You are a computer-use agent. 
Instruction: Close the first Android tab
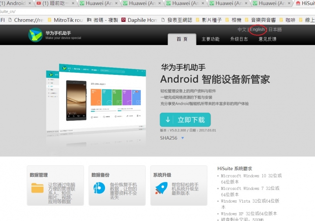click(x=30, y=3)
